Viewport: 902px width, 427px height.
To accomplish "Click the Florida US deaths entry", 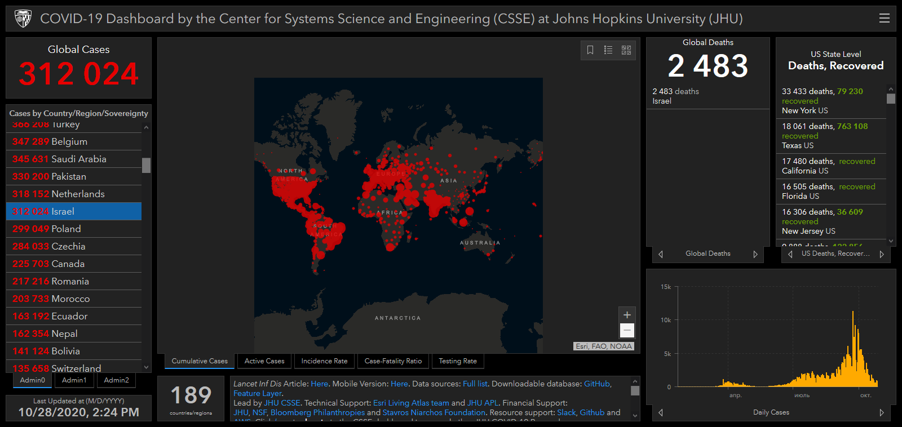I will (x=832, y=192).
